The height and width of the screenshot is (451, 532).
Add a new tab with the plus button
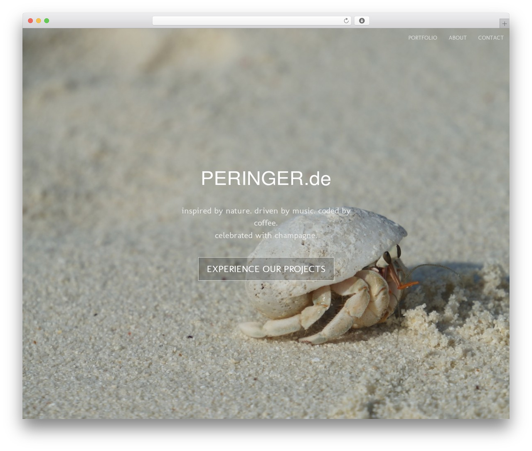tap(504, 24)
